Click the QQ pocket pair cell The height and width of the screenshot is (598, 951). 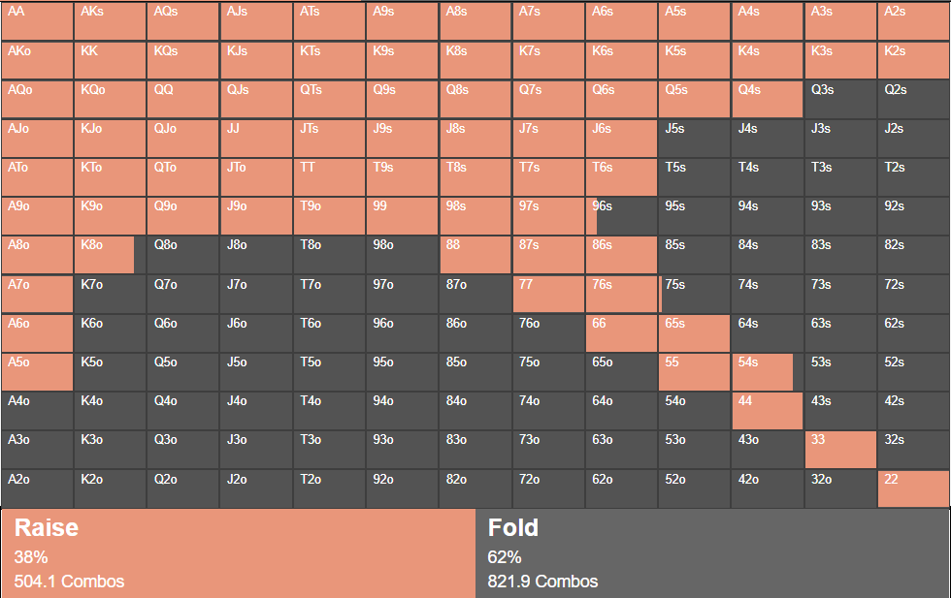(182, 99)
